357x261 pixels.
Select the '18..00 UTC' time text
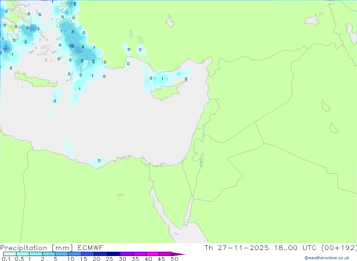point(295,247)
